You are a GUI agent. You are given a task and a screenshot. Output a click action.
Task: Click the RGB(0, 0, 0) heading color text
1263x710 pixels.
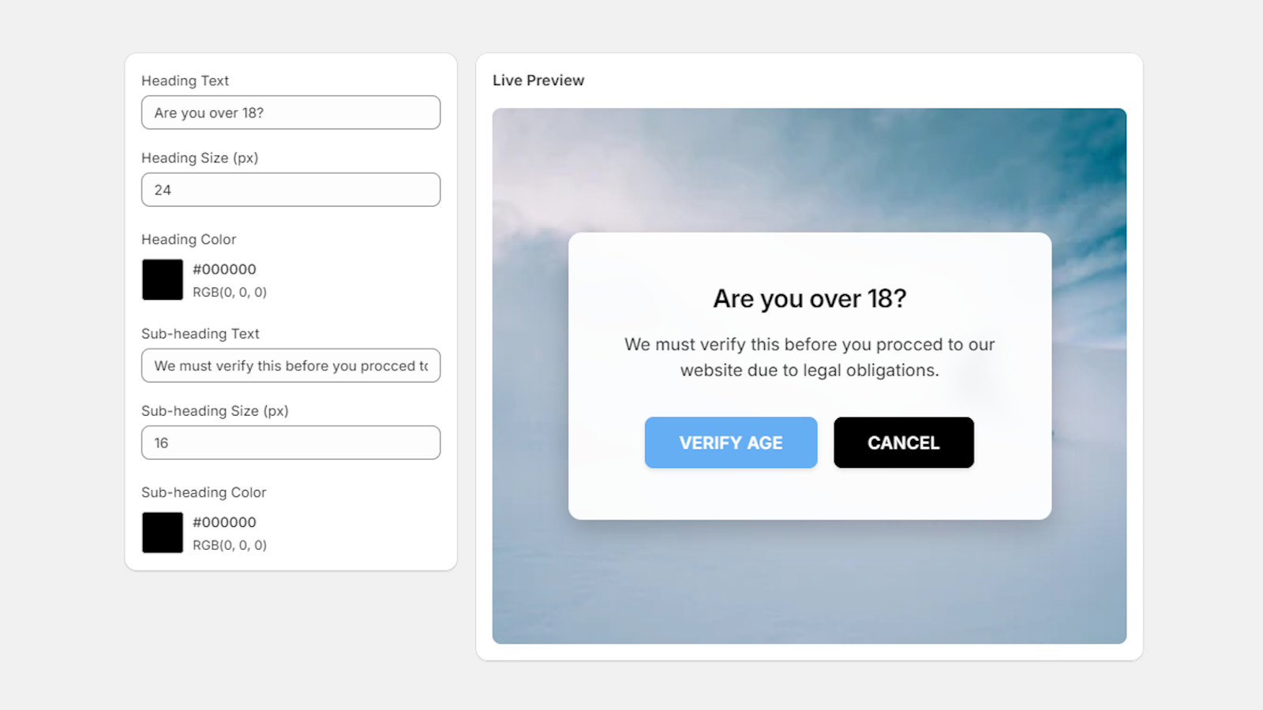point(230,291)
